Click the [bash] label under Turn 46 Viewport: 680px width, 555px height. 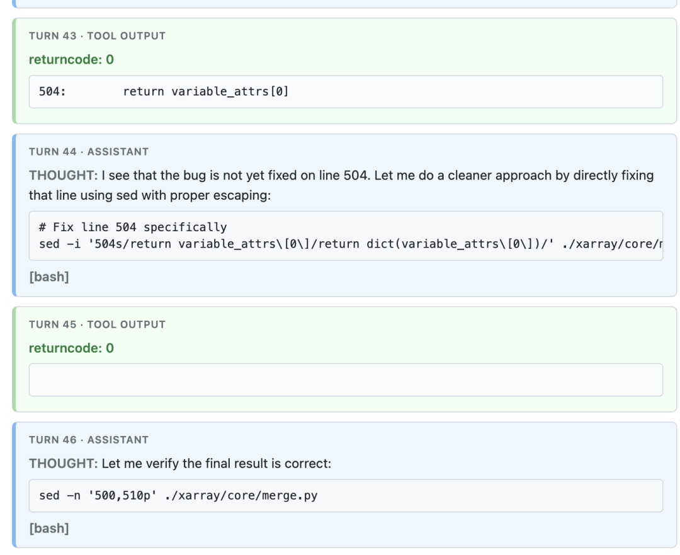pyautogui.click(x=49, y=529)
